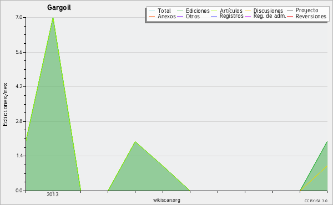Click the Gargoil chart title
The height and width of the screenshot is (205, 333).
[59, 8]
